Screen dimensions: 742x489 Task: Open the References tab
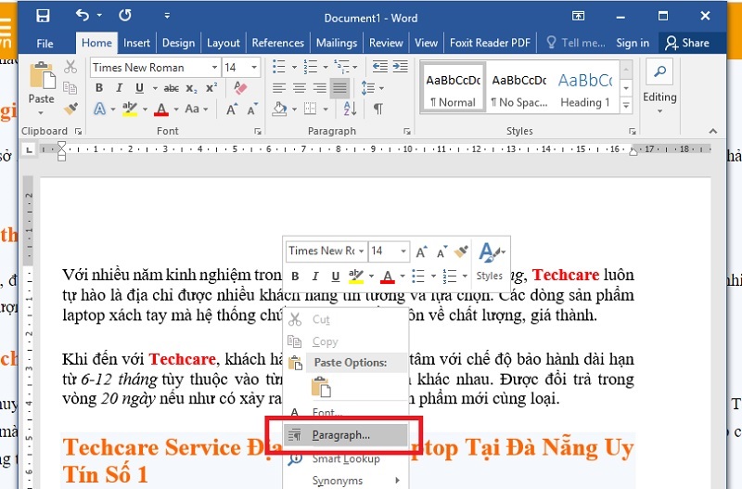point(277,43)
